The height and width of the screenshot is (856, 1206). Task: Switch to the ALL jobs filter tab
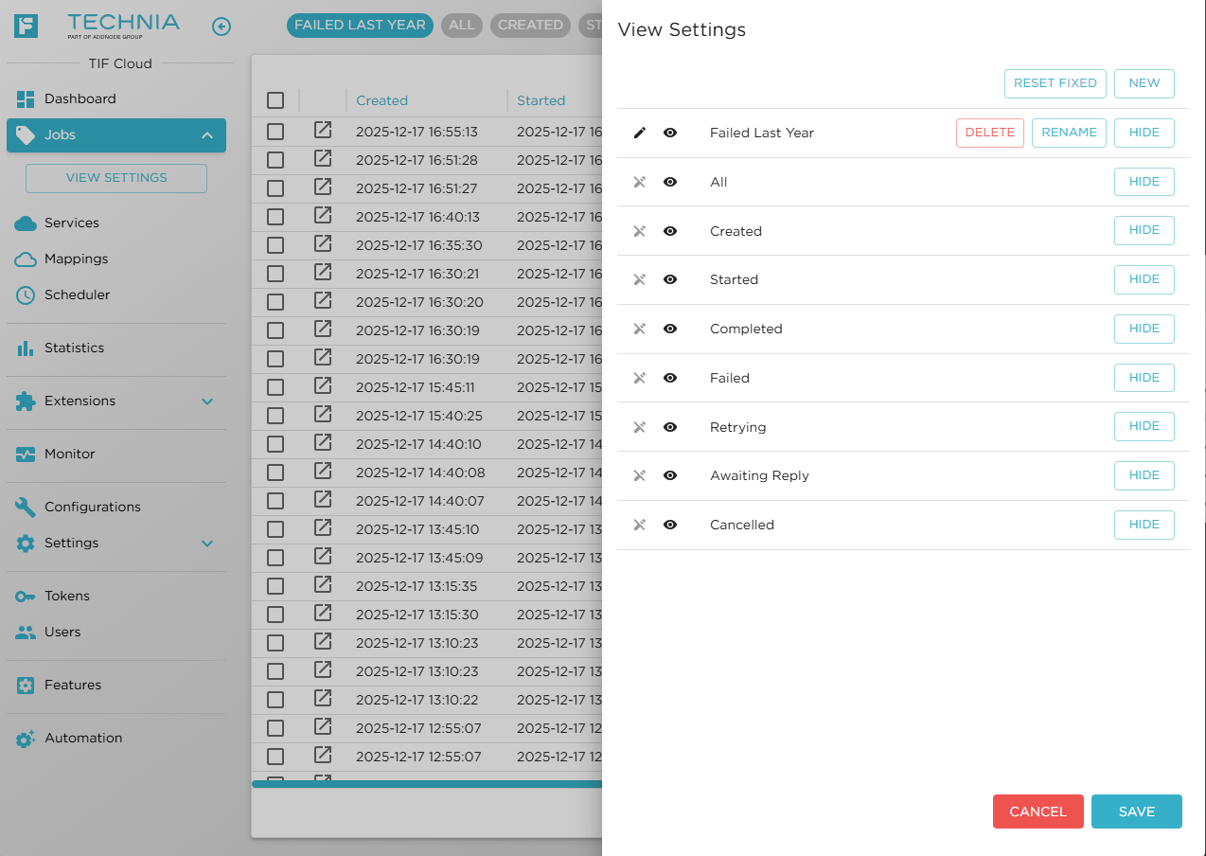coord(462,26)
